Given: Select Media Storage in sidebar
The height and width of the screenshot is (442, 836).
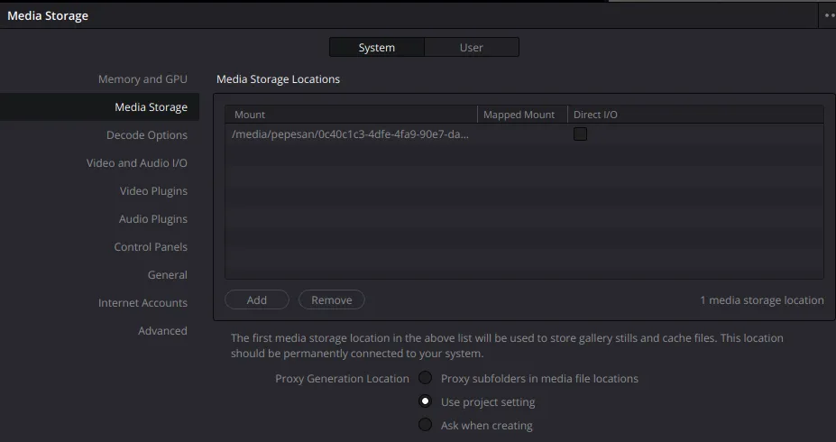Looking at the screenshot, I should pos(151,107).
